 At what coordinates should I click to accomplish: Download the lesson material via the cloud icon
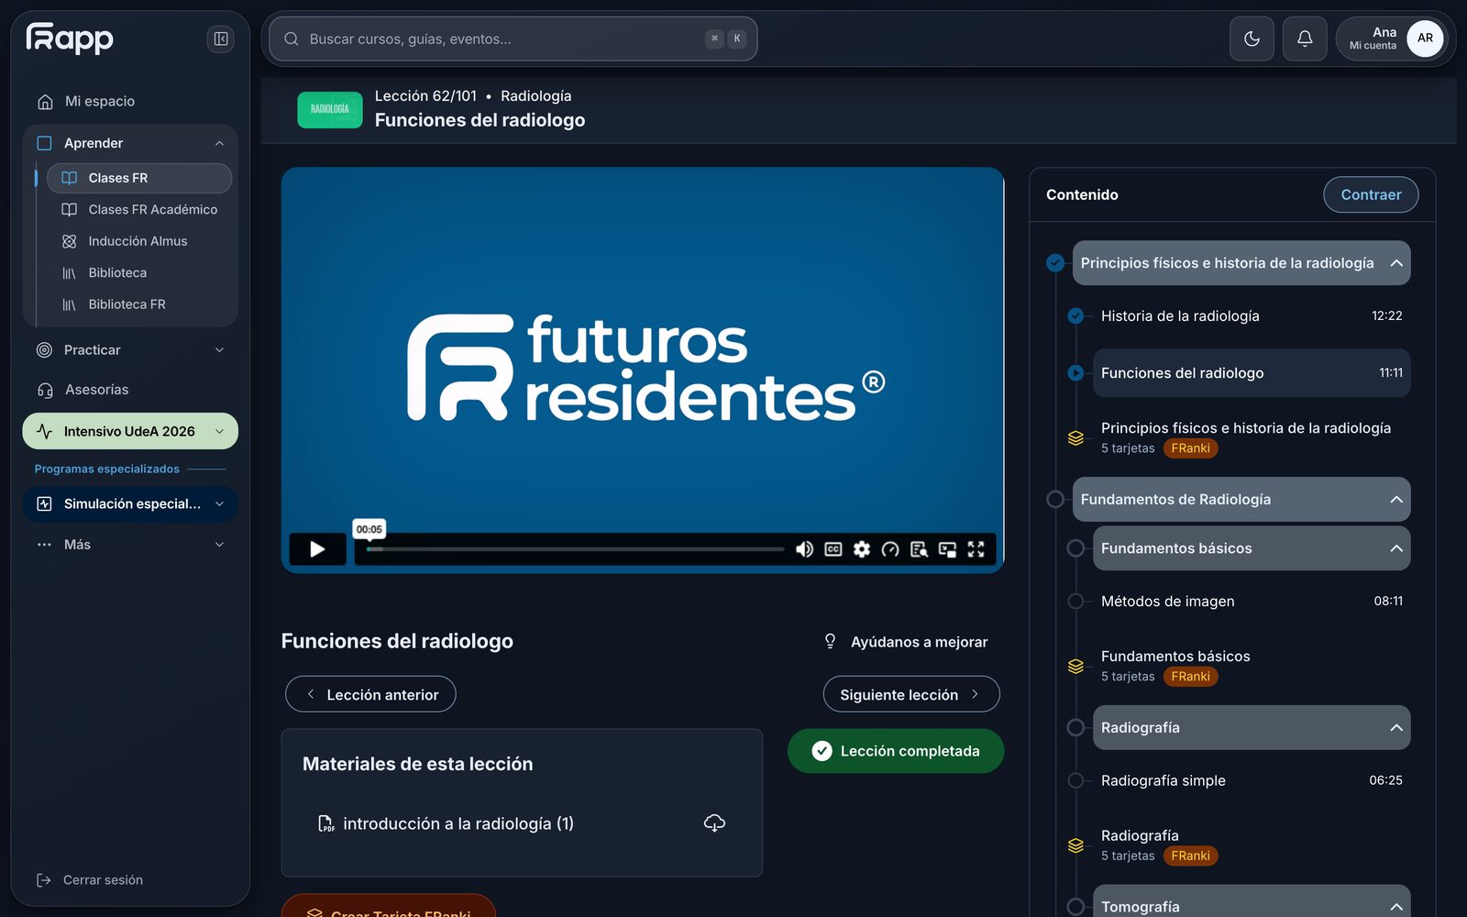point(714,823)
